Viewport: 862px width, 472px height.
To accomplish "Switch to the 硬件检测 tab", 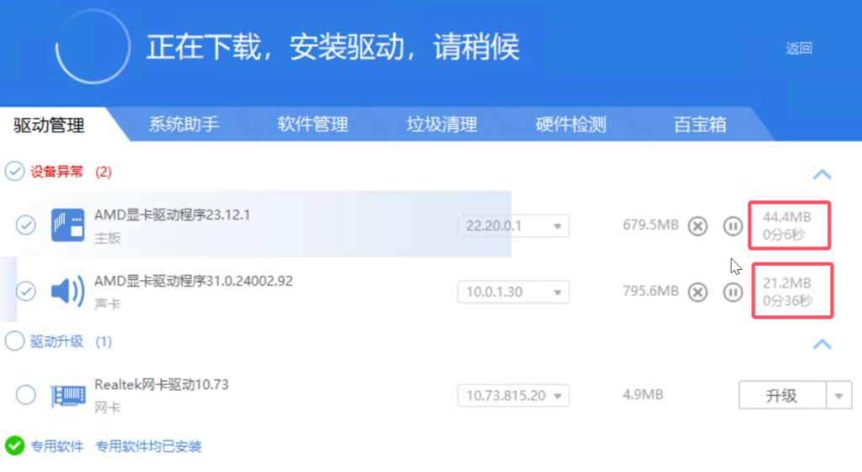I will coord(571,125).
